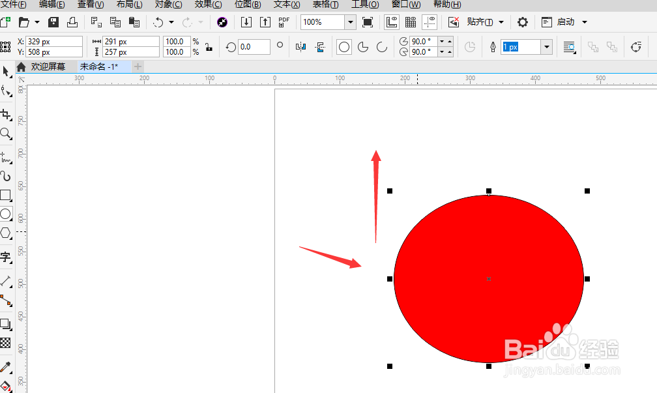Click the Full-screen preview icon
The height and width of the screenshot is (393, 657).
tap(368, 22)
